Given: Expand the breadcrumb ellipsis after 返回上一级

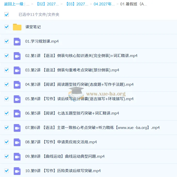Looking at the screenshot, I should [x=28, y=5].
